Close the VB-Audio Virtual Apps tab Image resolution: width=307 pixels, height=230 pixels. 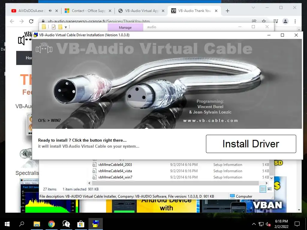click(163, 11)
